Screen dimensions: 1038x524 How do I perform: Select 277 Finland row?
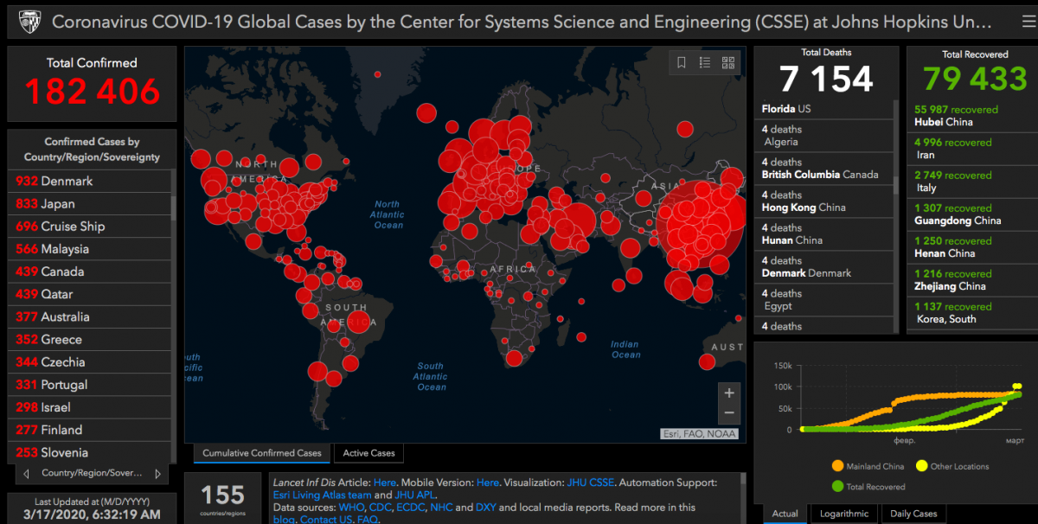(x=91, y=429)
